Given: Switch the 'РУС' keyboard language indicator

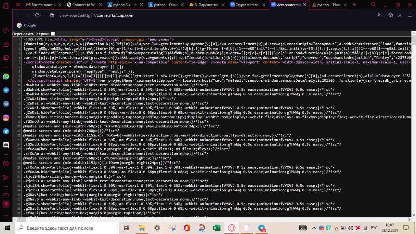Looking at the screenshot, I should tap(374, 228).
